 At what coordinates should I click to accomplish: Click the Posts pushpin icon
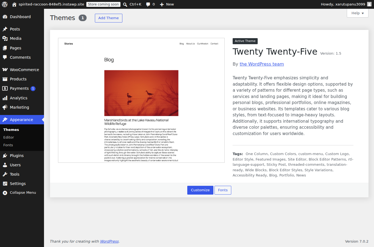(5, 29)
